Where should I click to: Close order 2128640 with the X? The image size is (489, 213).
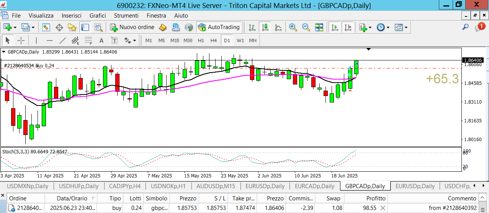click(383, 208)
